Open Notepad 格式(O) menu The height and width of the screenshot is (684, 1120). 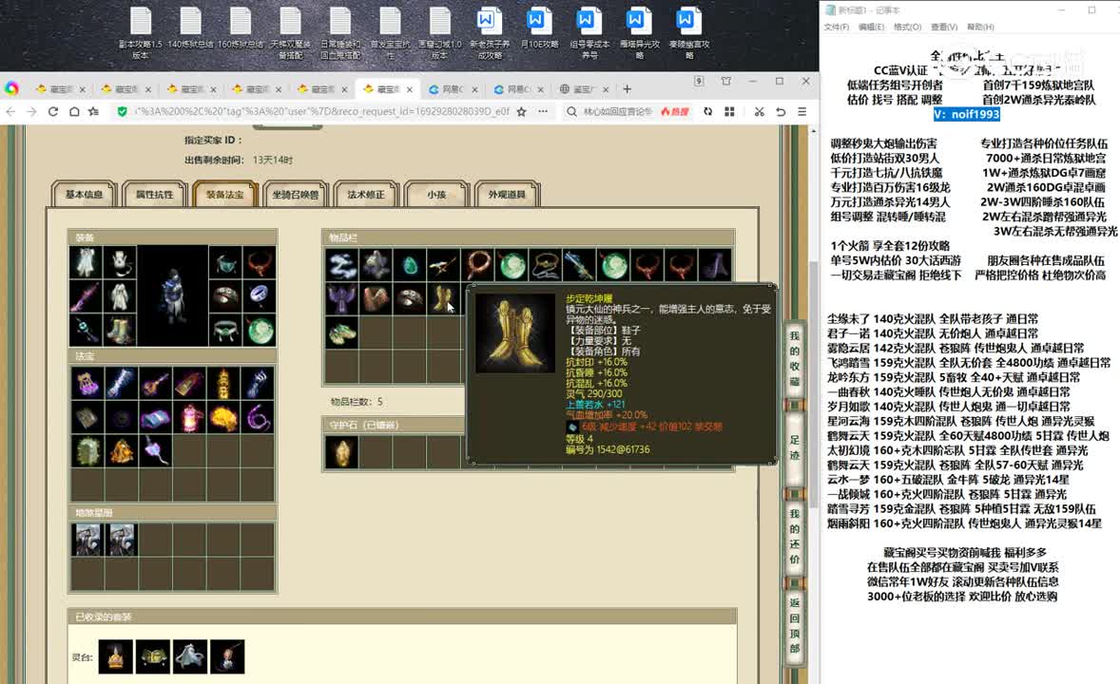tap(908, 28)
